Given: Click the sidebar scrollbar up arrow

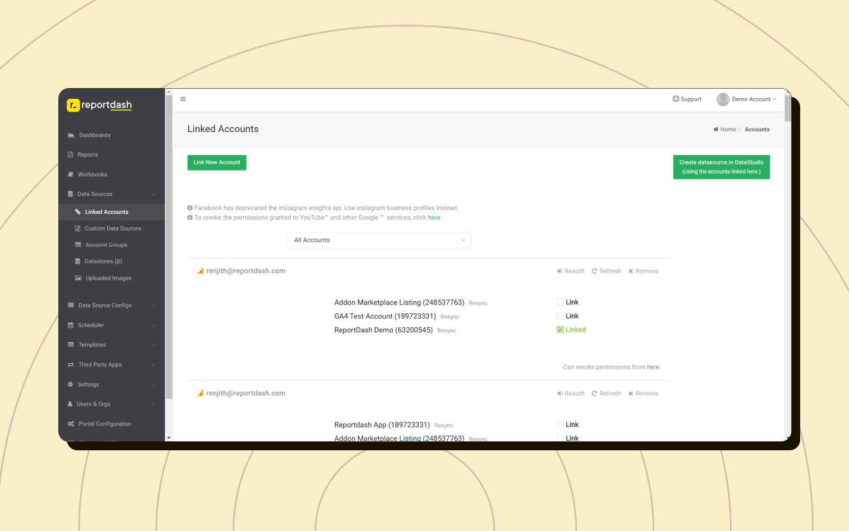Looking at the screenshot, I should coord(169,92).
